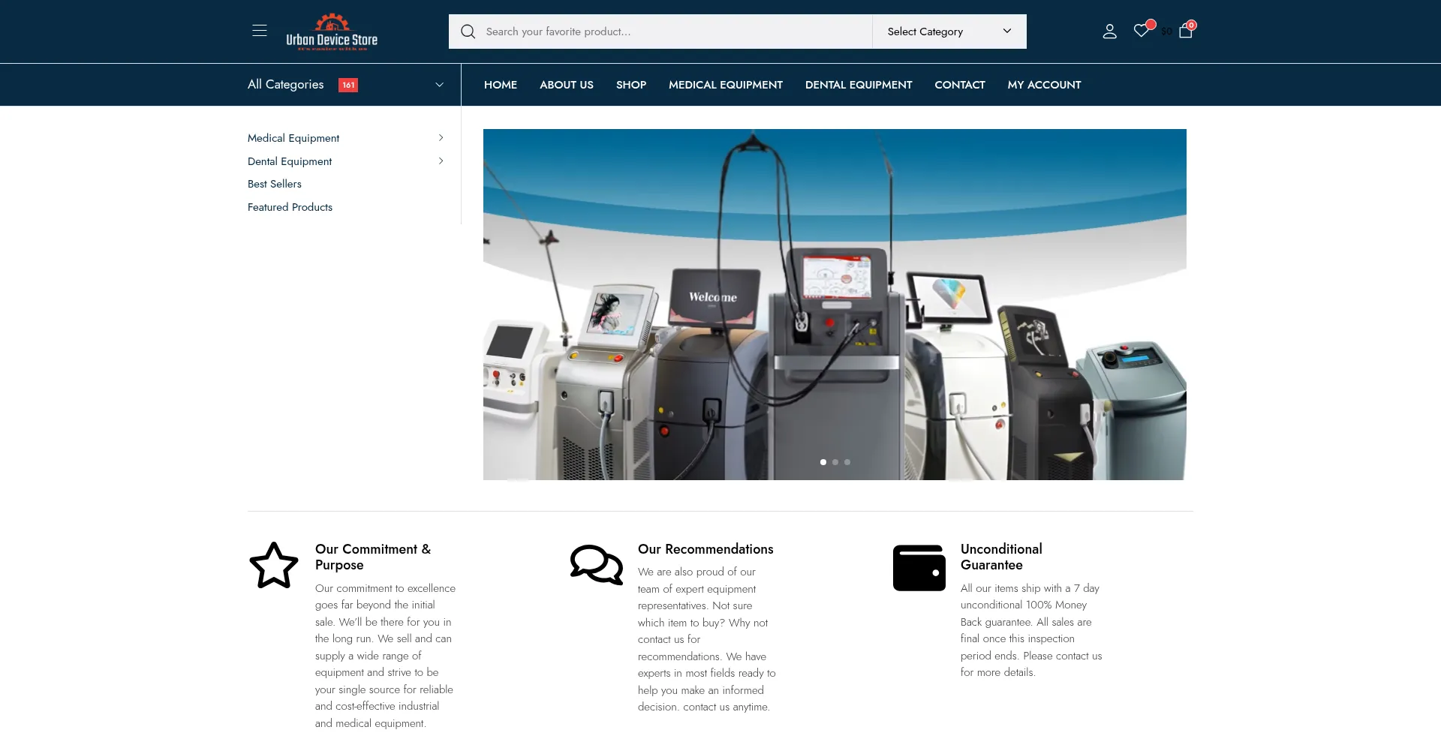
Task: Open the Featured Products category link
Action: tap(290, 207)
